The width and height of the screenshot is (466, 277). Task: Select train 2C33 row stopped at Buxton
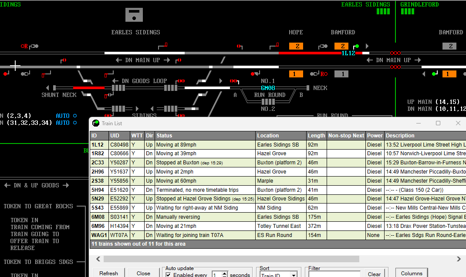click(x=278, y=163)
